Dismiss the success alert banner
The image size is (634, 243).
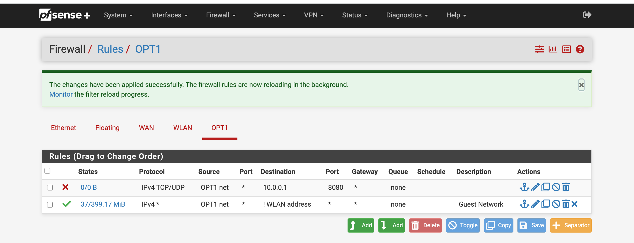point(581,85)
